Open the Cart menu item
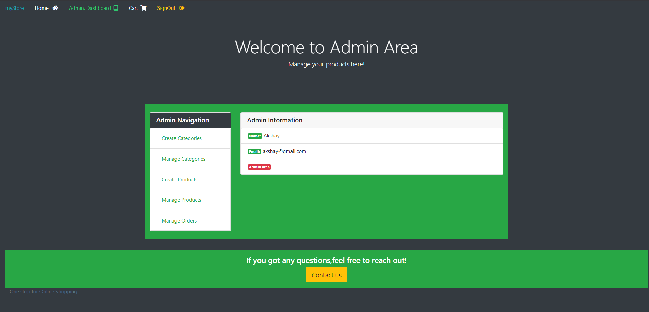This screenshot has height=312, width=649. [x=133, y=7]
